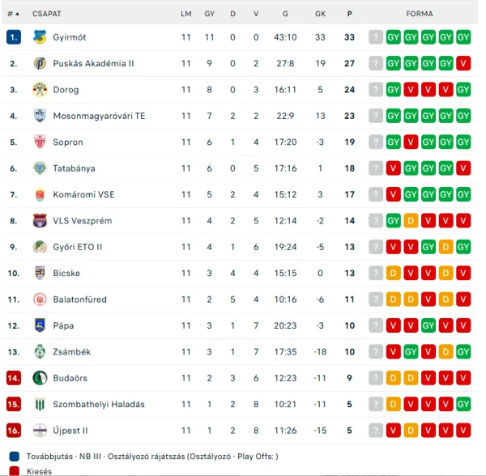Click the Győri ETO II crest icon
Screen dimensions: 486x476
pos(40,247)
